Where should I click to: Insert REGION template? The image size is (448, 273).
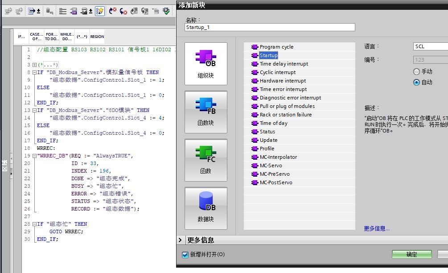[97, 37]
